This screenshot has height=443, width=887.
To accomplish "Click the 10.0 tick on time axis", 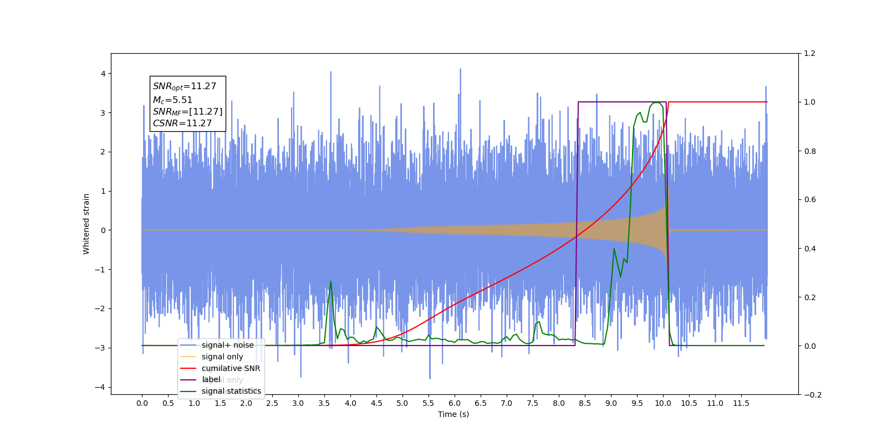I will pyautogui.click(x=663, y=403).
